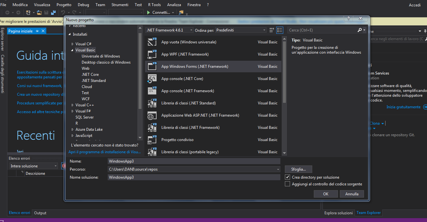Click the open file toolbar icon
Image resolution: width=427 pixels, height=222 pixels.
tap(39, 13)
